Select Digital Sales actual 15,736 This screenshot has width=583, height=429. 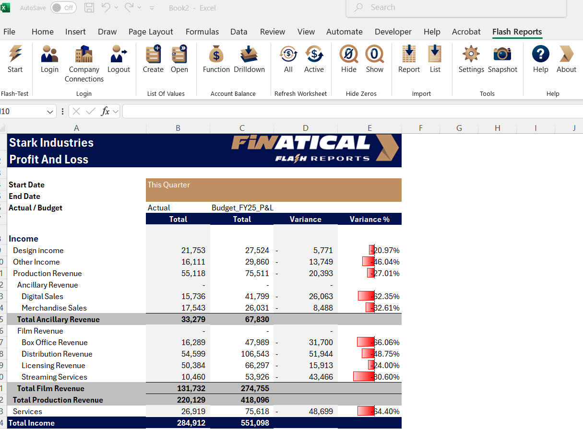pos(178,296)
